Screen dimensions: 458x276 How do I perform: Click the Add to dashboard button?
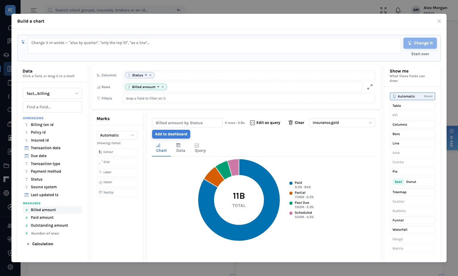point(171,134)
